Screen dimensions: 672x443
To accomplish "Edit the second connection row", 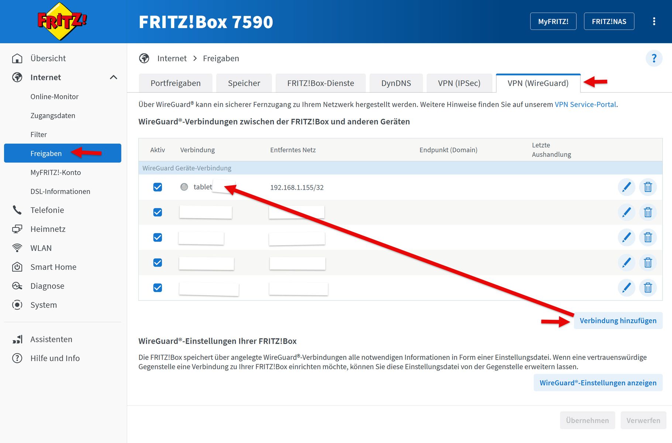I will coord(626,212).
